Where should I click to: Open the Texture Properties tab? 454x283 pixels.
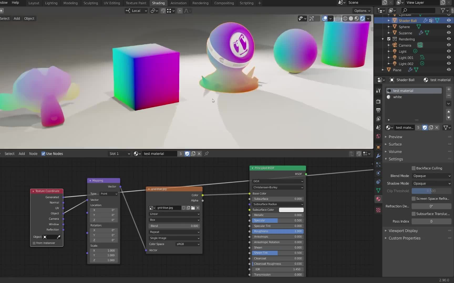pyautogui.click(x=378, y=210)
